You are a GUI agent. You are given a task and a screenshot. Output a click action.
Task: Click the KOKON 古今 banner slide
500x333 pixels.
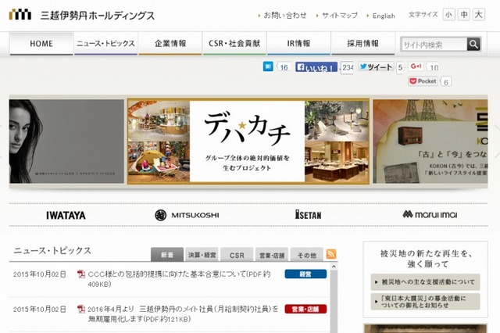tap(430, 141)
